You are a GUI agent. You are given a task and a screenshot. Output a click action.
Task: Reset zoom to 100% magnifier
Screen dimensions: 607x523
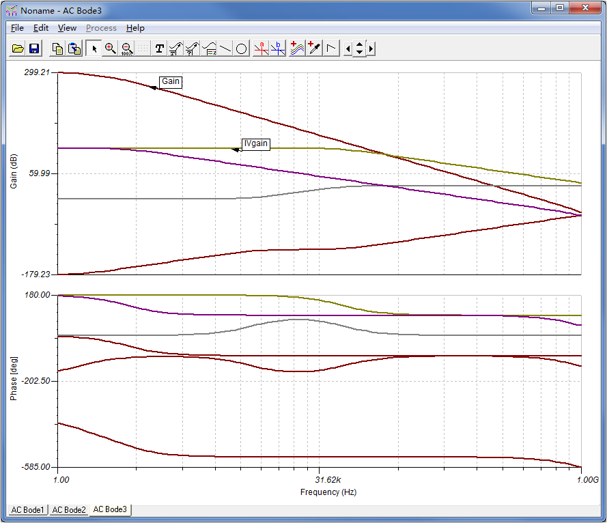point(126,48)
